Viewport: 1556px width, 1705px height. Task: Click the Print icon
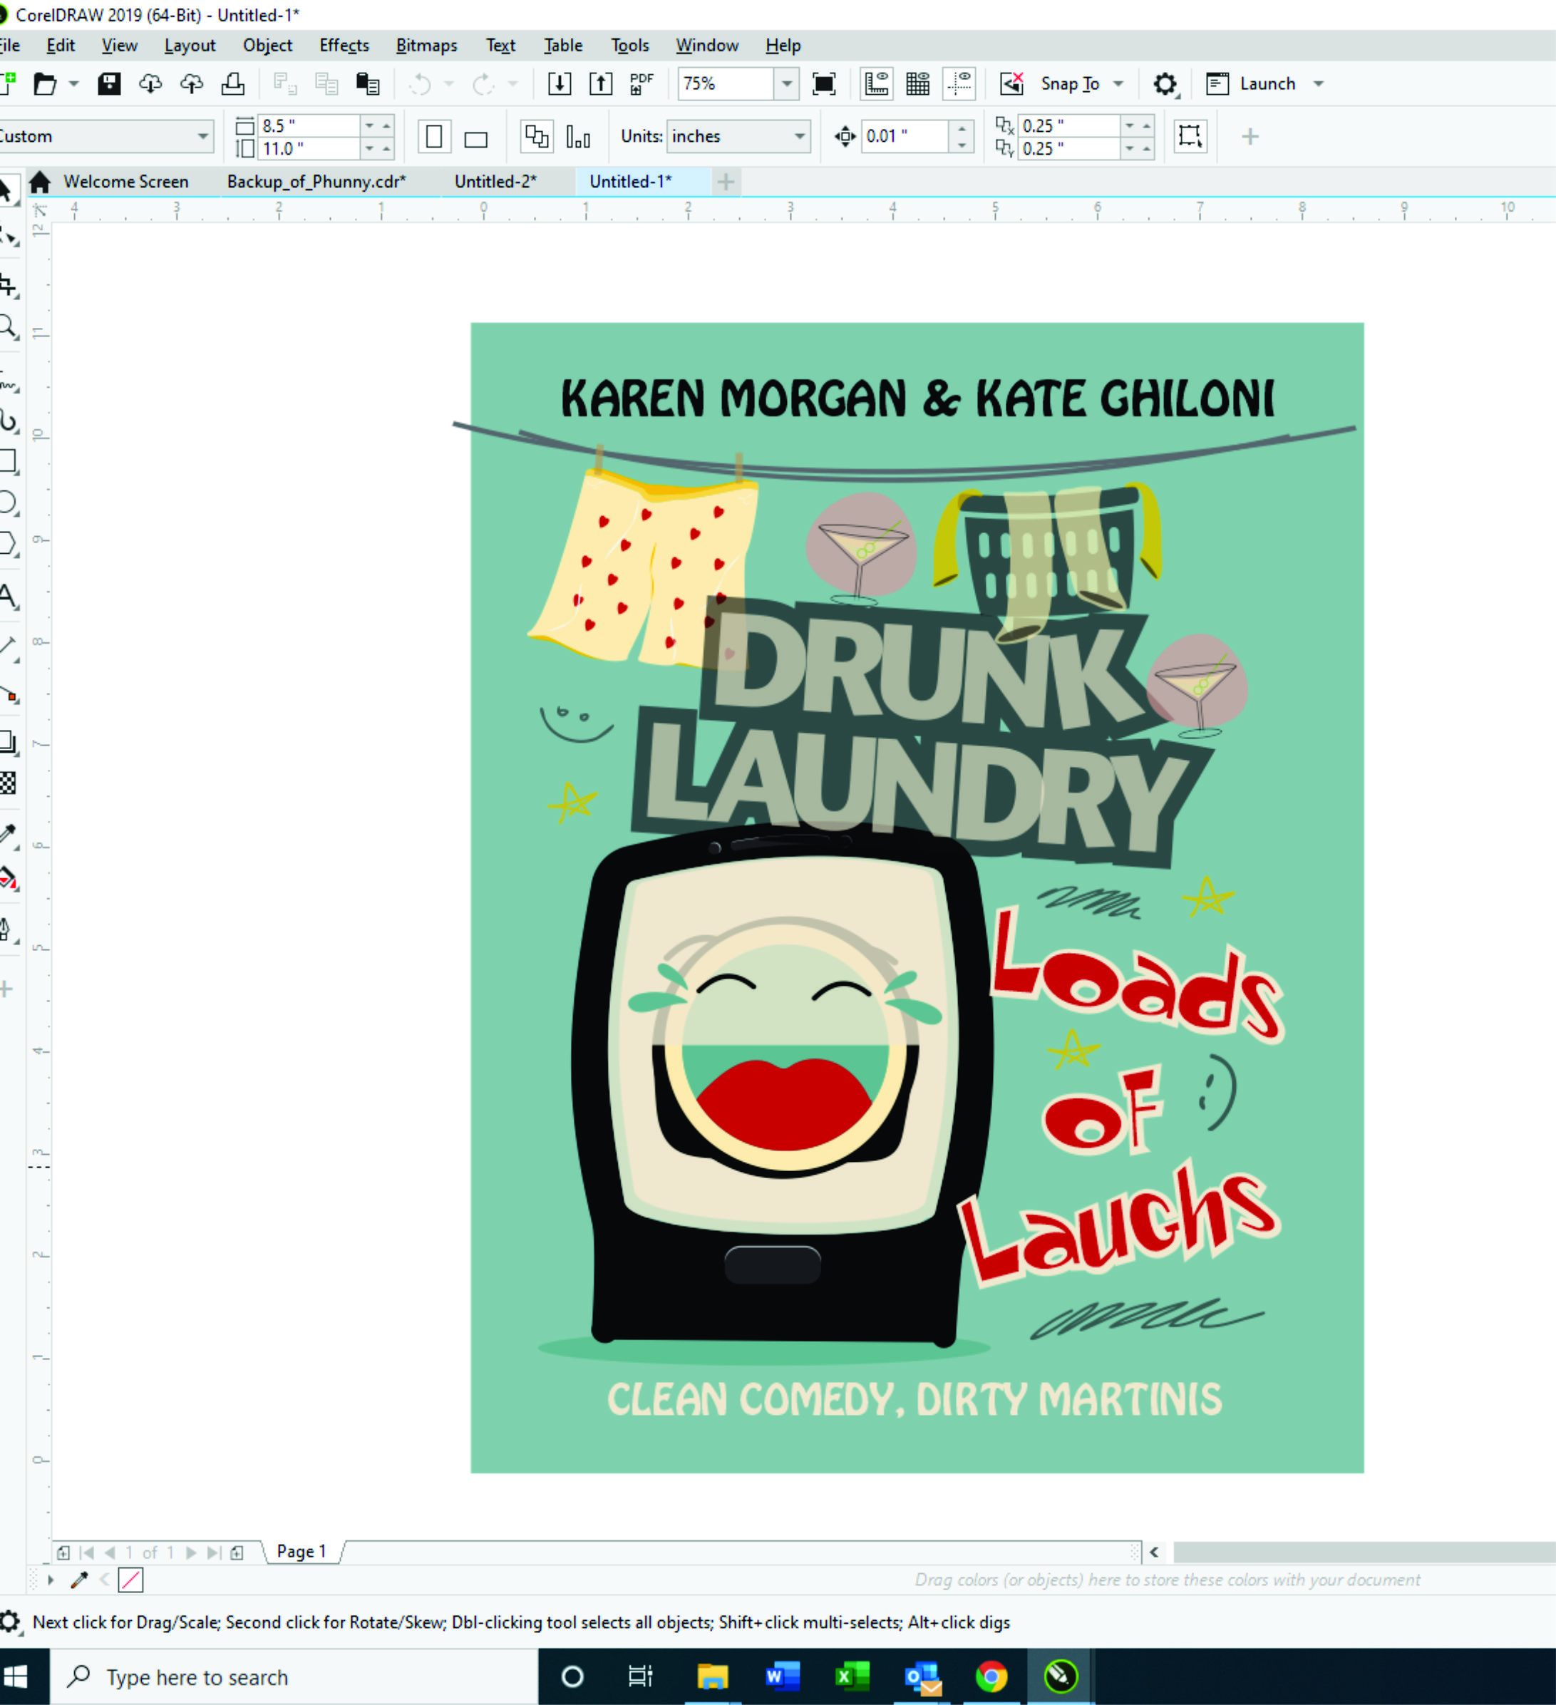coord(232,83)
